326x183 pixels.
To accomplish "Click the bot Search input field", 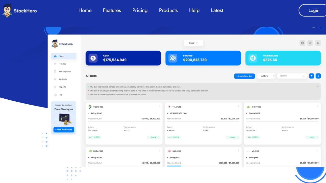I will [x=290, y=76].
